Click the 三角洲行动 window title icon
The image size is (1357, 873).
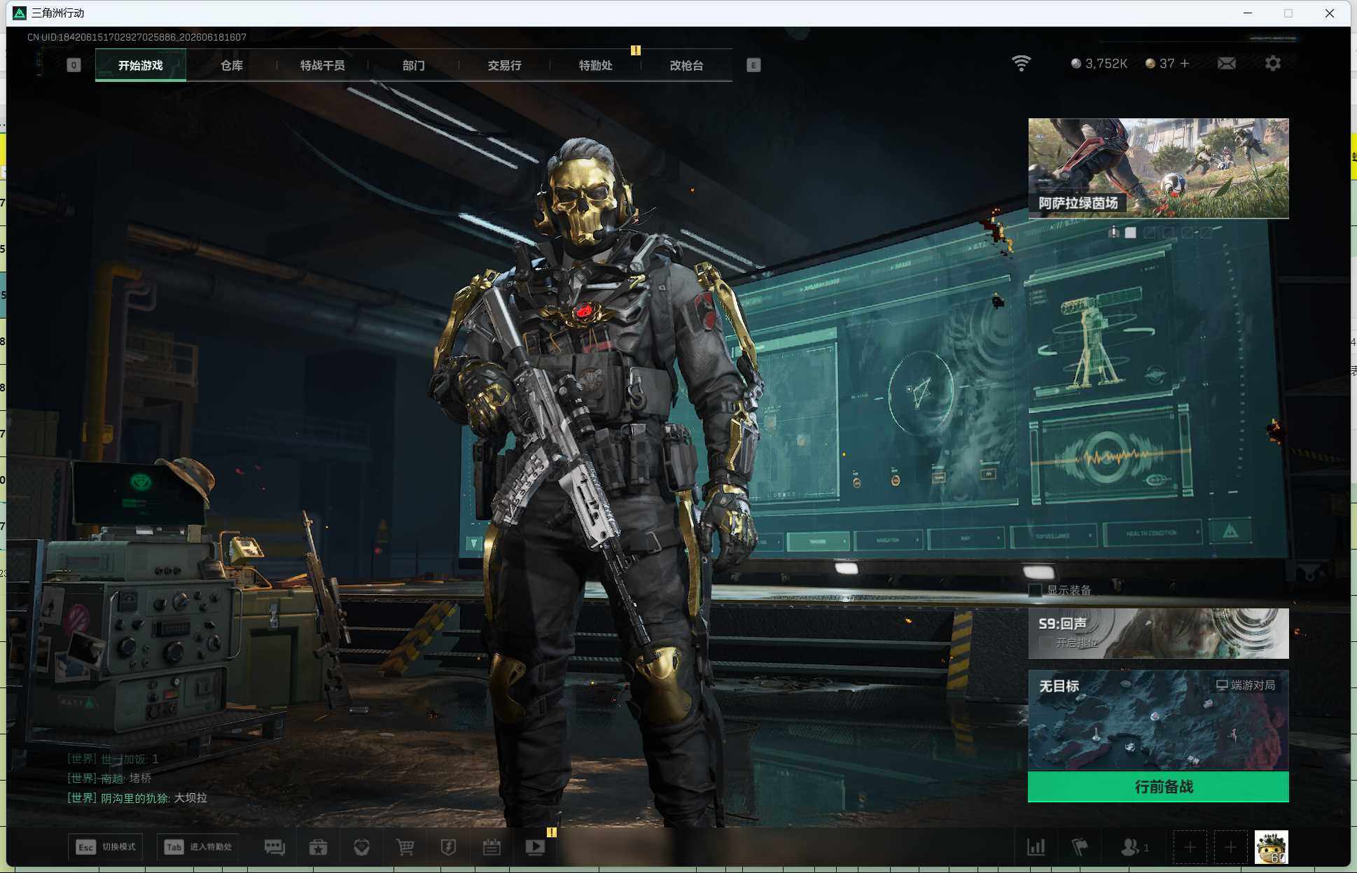pos(20,13)
